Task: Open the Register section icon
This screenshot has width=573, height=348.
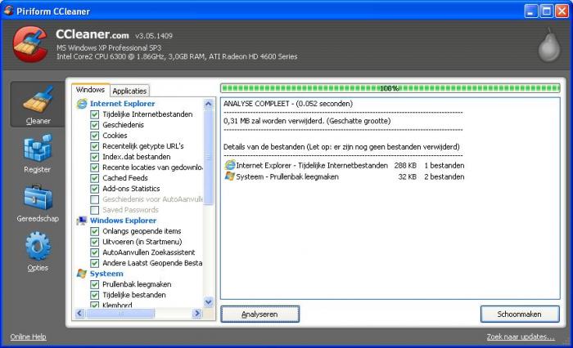Action: 38,149
